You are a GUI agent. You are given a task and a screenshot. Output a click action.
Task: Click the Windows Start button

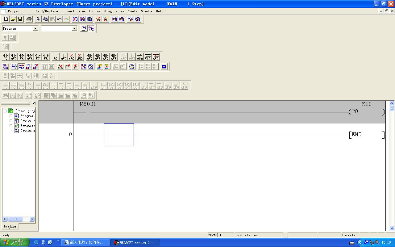point(15,242)
